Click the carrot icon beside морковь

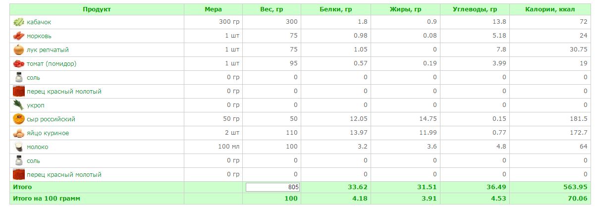(19, 36)
